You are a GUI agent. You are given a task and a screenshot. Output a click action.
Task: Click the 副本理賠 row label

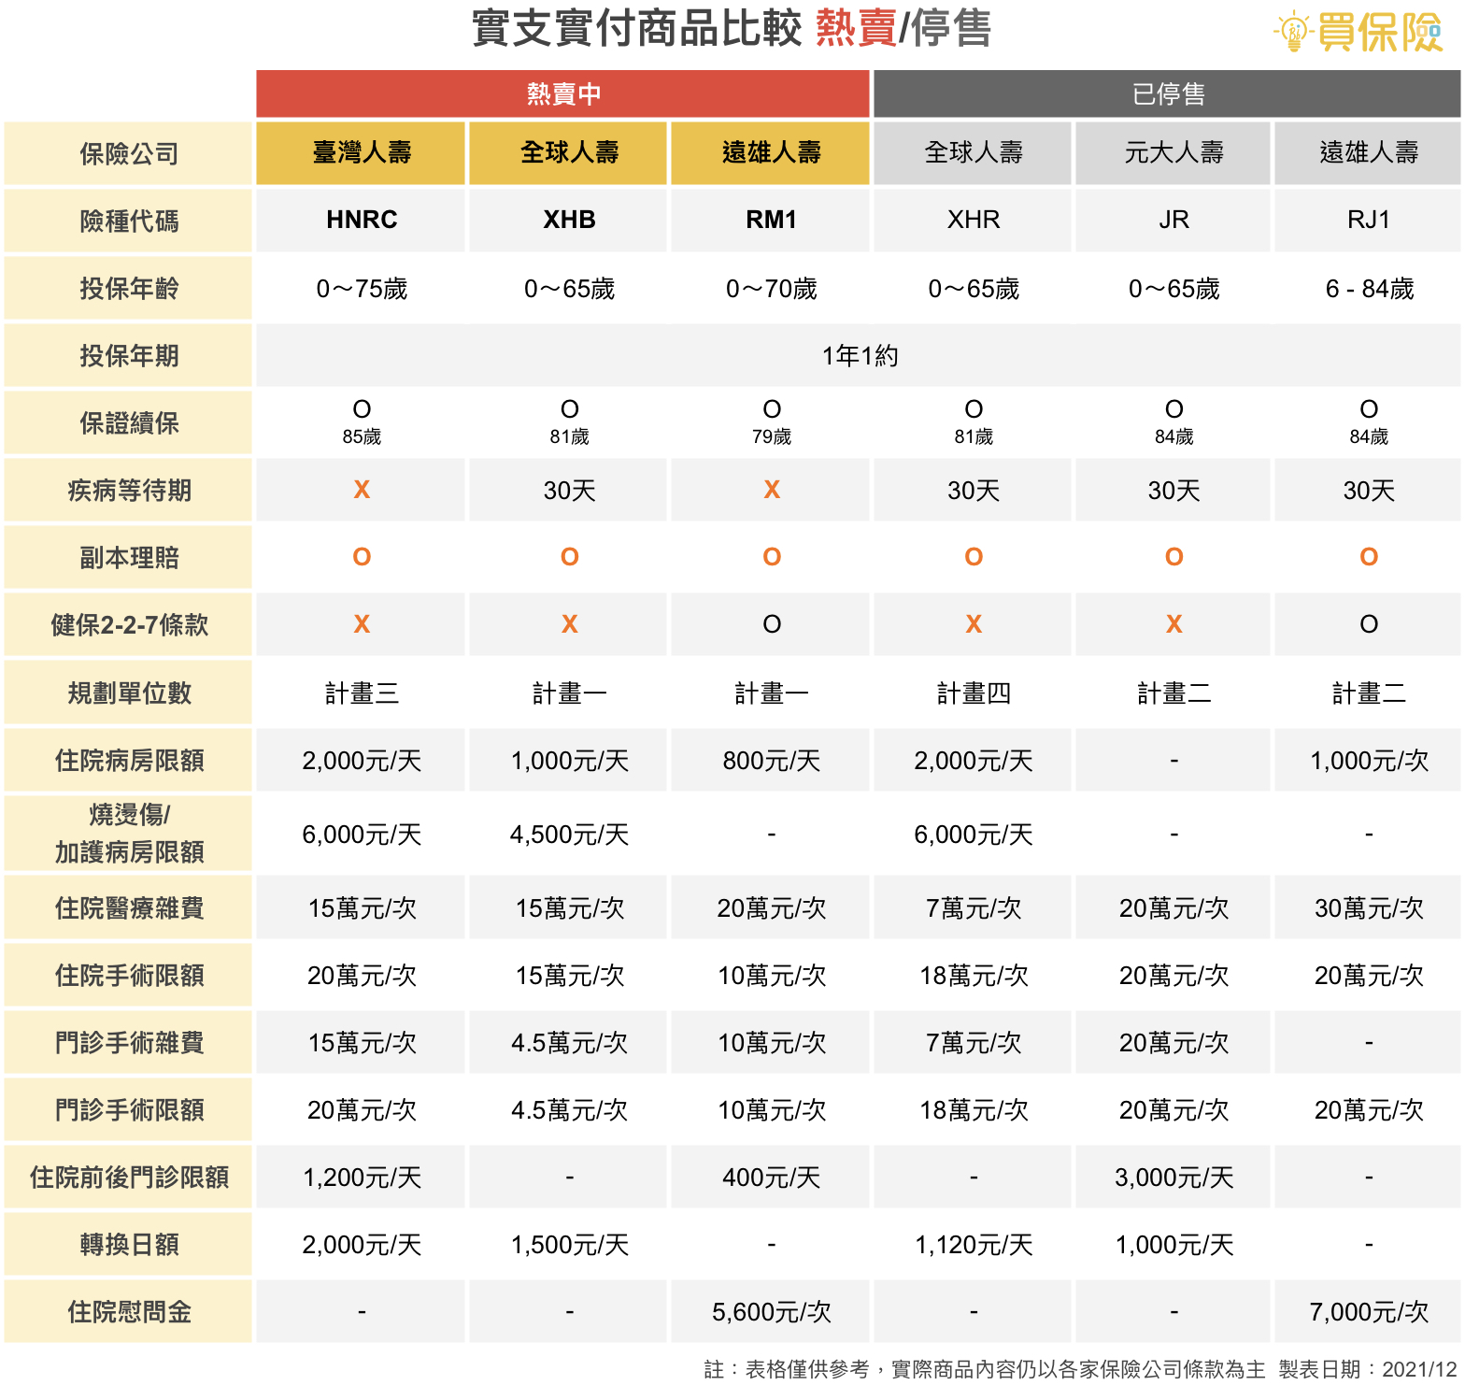click(x=128, y=557)
